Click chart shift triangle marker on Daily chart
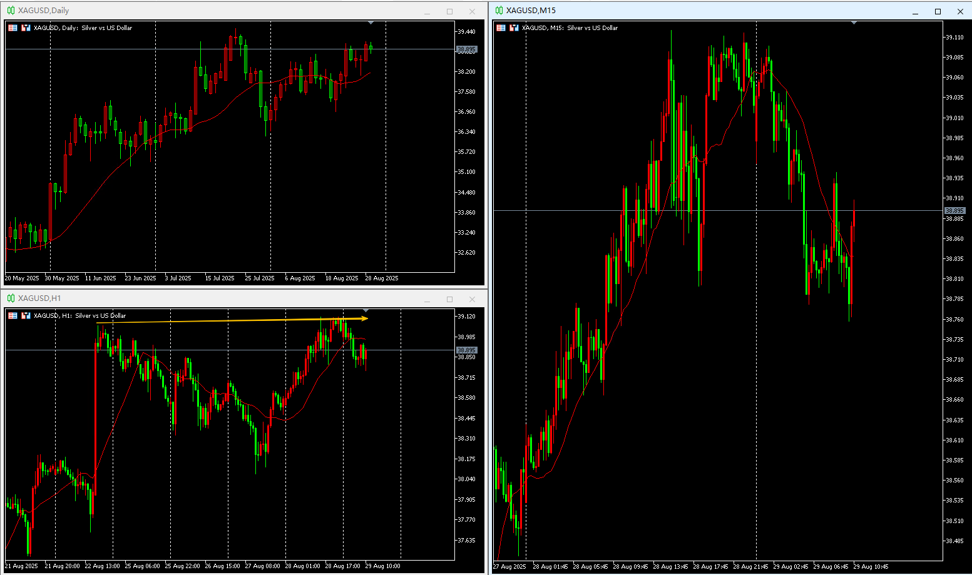The height and width of the screenshot is (575, 972). (371, 23)
